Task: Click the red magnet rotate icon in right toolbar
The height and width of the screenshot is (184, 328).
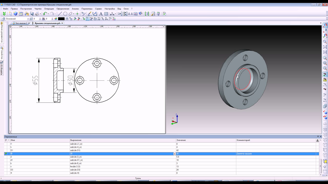Action: [x=325, y=36]
